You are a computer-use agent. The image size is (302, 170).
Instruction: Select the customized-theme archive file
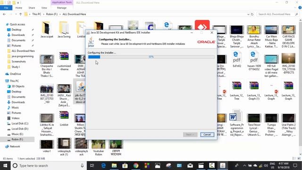(x=64, y=61)
